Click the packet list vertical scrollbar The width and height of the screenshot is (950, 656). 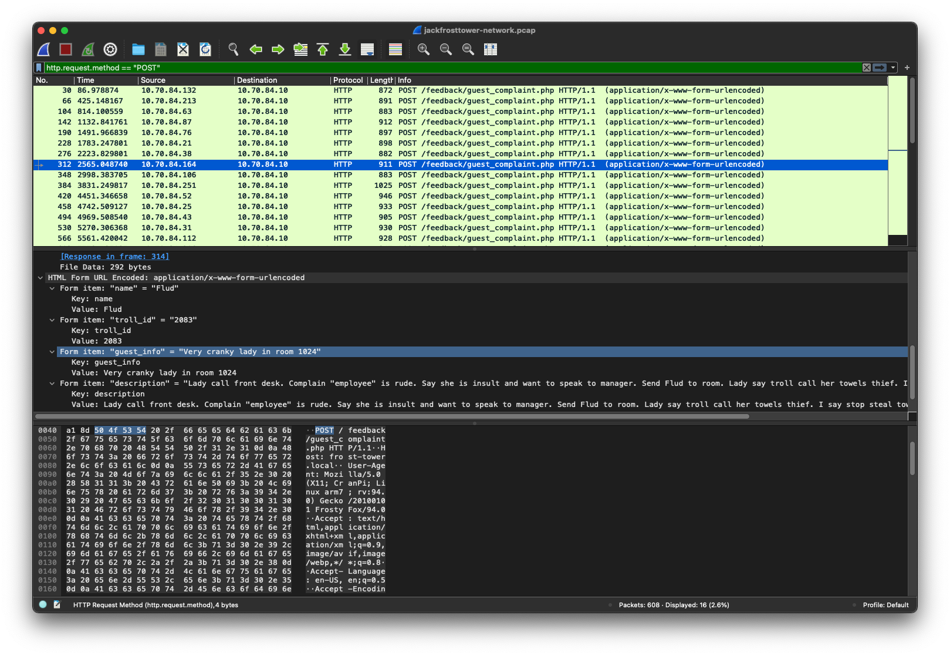click(912, 110)
